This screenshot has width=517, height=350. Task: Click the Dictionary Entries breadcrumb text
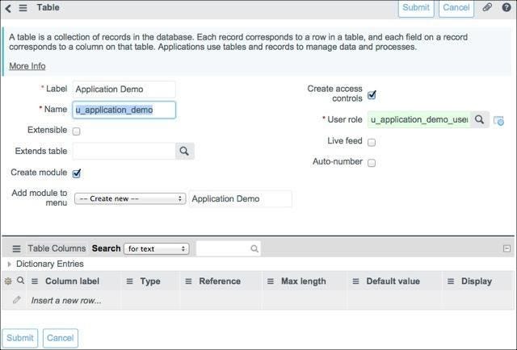coord(50,264)
